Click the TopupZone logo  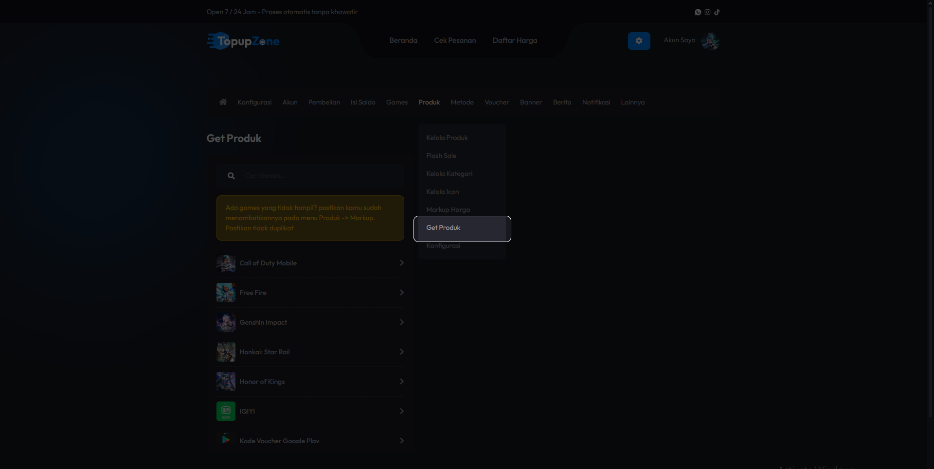click(x=243, y=41)
